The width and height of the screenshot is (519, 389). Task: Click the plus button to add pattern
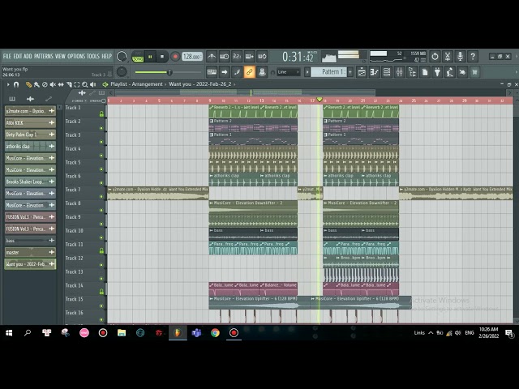pyautogui.click(x=350, y=72)
